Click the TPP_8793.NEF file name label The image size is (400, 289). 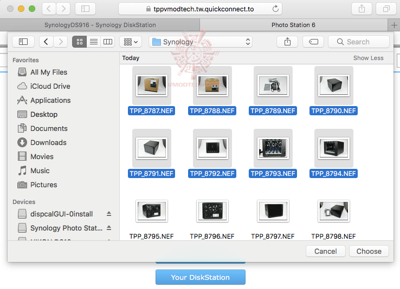coord(273,174)
